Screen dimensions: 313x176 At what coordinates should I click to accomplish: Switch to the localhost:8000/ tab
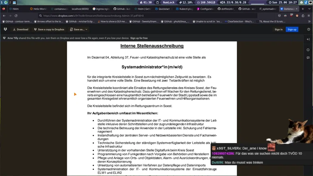coord(80,9)
